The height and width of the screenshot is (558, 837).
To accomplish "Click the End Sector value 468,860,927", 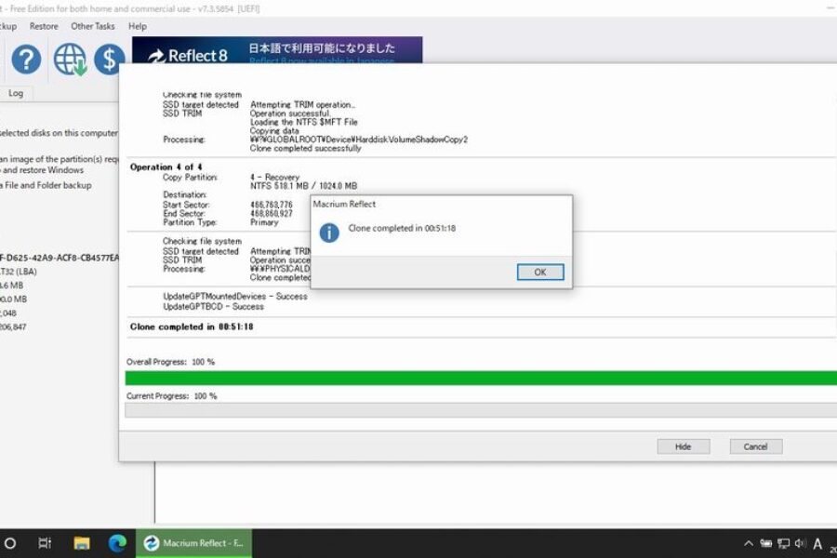I will (272, 214).
